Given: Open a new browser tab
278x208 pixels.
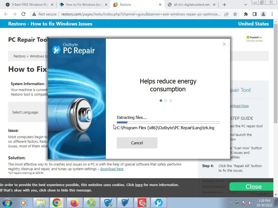Looking at the screenshot, I should [x=225, y=5].
